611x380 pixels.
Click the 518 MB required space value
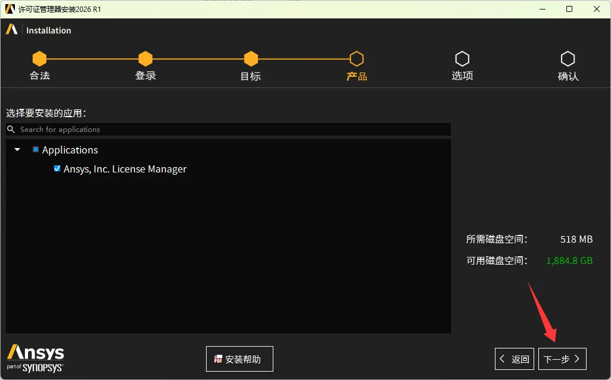(x=576, y=239)
